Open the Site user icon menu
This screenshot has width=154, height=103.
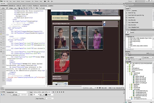click(x=52, y=1)
